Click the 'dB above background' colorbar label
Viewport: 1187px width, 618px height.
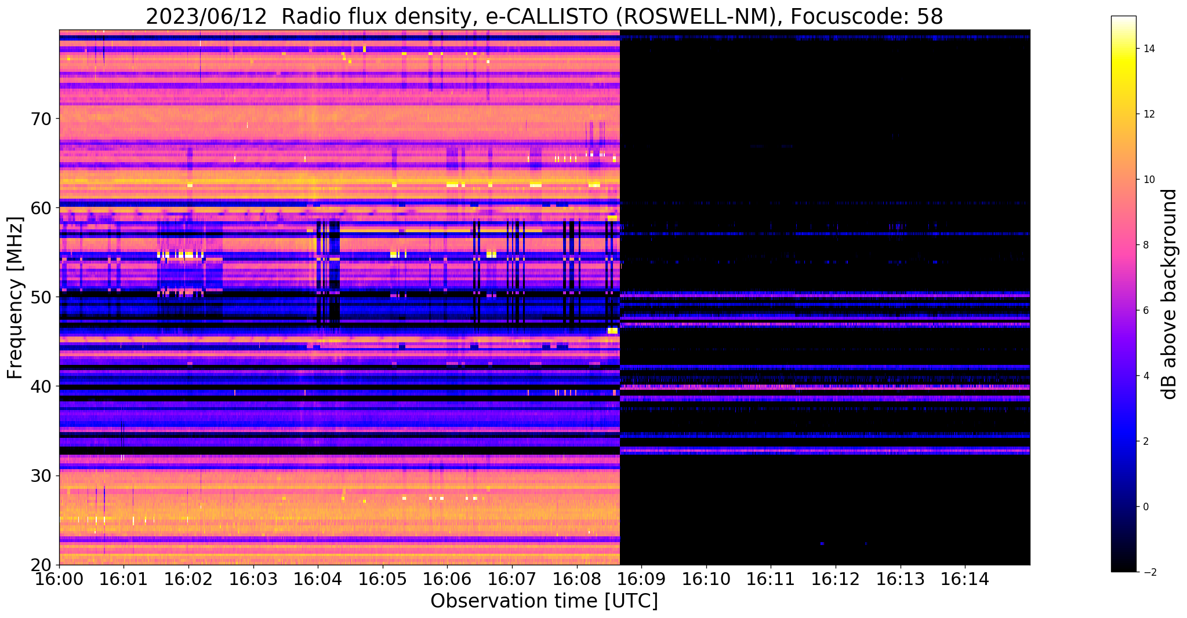point(1170,294)
